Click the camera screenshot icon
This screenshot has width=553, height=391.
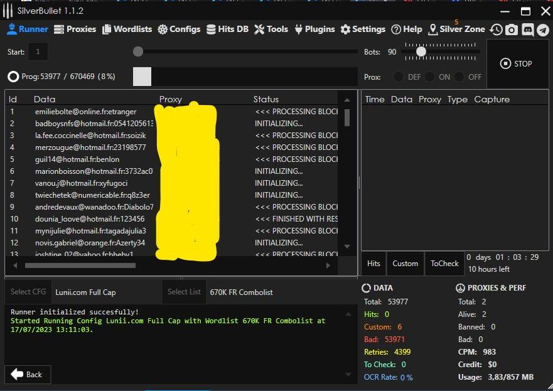tap(512, 29)
